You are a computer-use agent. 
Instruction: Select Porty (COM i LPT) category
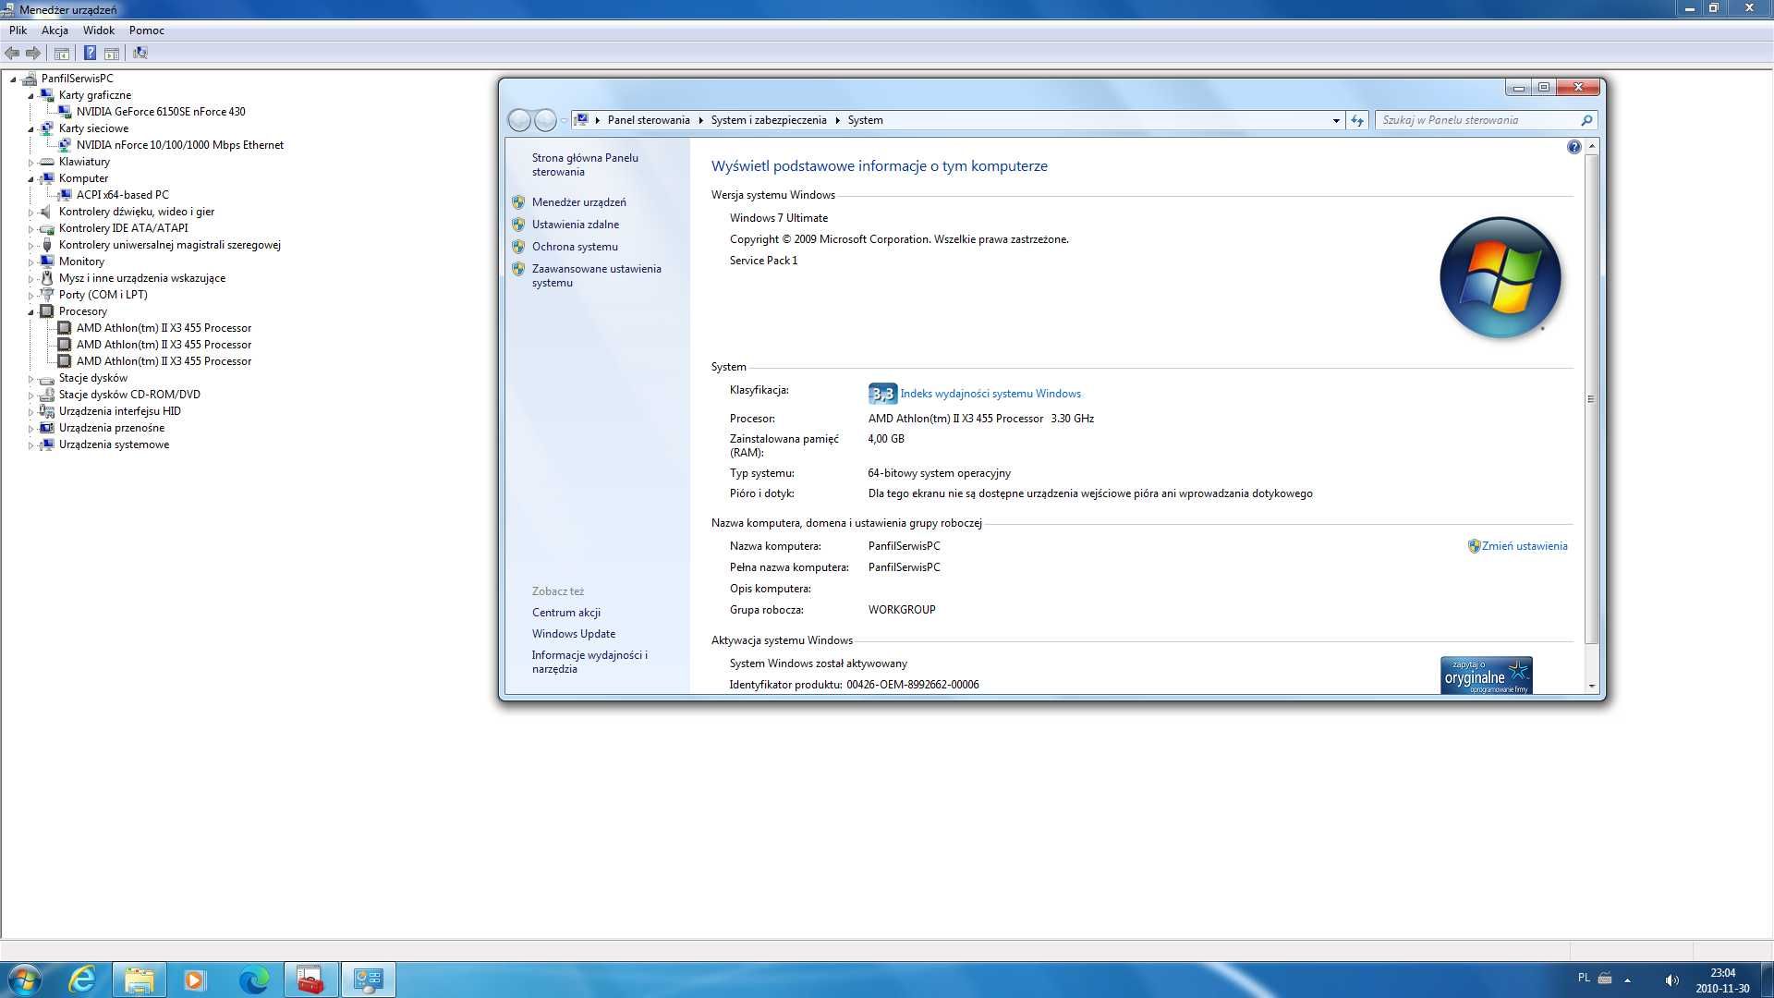103,295
